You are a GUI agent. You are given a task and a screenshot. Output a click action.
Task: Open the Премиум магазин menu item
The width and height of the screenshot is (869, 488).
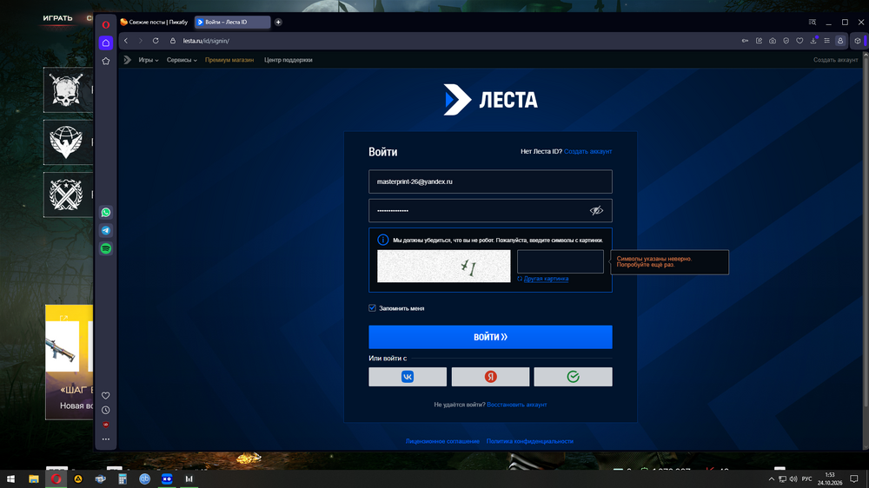[x=229, y=60]
